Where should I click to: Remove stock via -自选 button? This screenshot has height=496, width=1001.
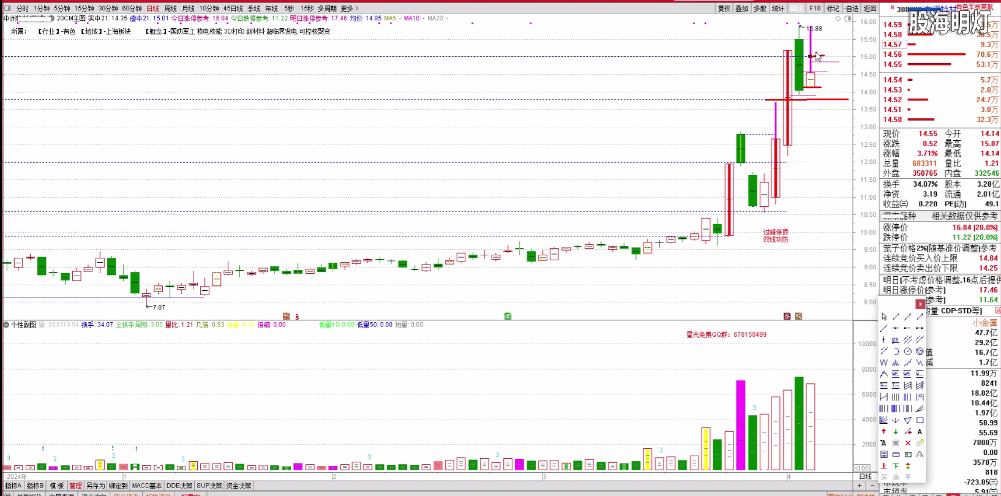(x=852, y=9)
